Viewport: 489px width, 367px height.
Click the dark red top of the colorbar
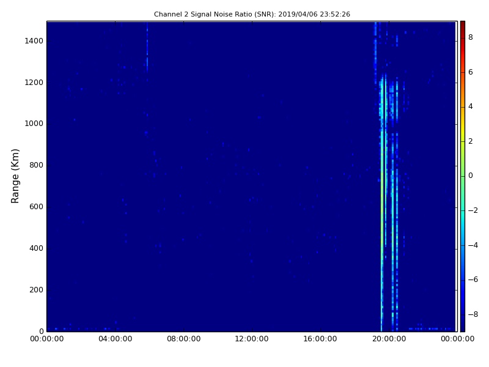(x=462, y=23)
